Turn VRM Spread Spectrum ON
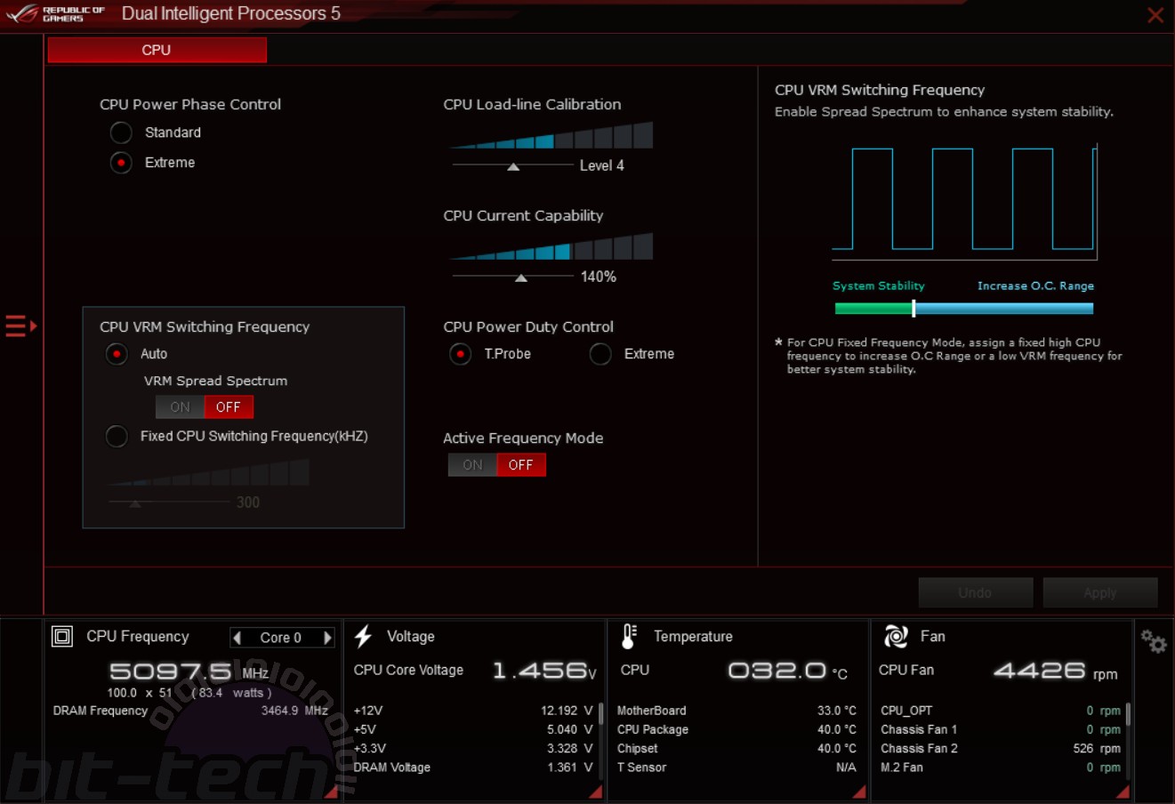This screenshot has height=804, width=1175. pos(180,406)
